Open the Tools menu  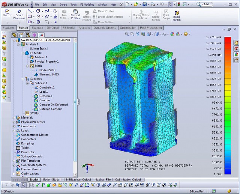[x=73, y=5]
